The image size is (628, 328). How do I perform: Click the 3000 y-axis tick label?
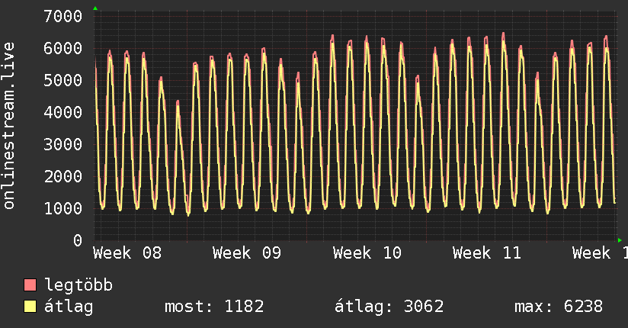click(63, 144)
